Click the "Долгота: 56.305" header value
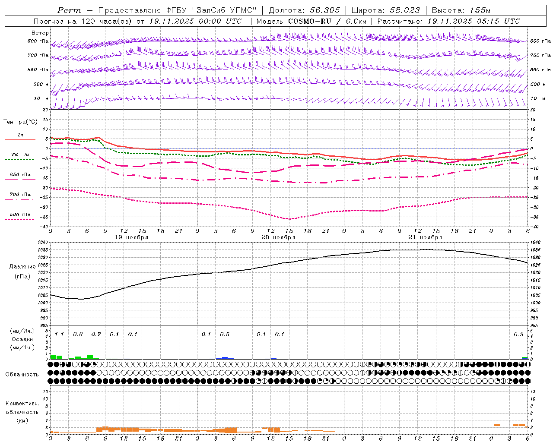 point(304,10)
